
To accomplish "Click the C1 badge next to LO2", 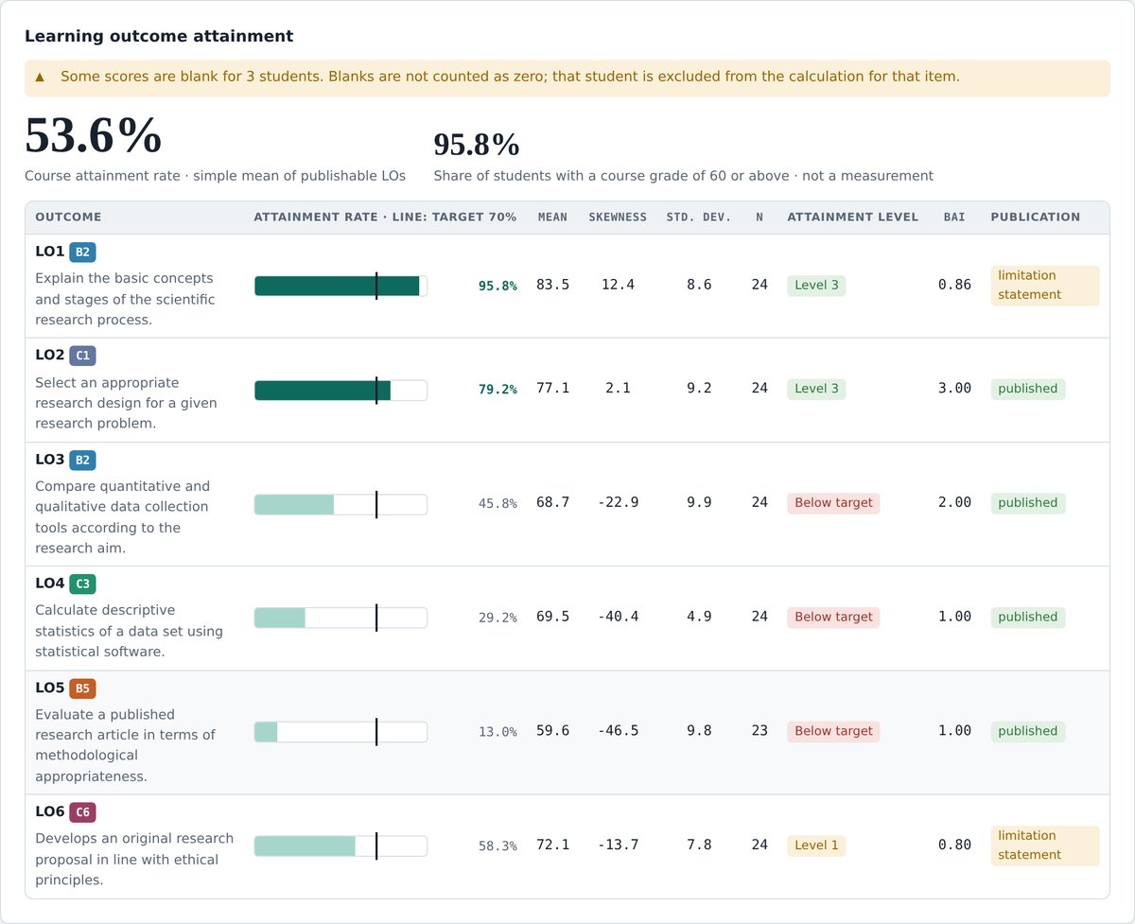I will click(83, 356).
